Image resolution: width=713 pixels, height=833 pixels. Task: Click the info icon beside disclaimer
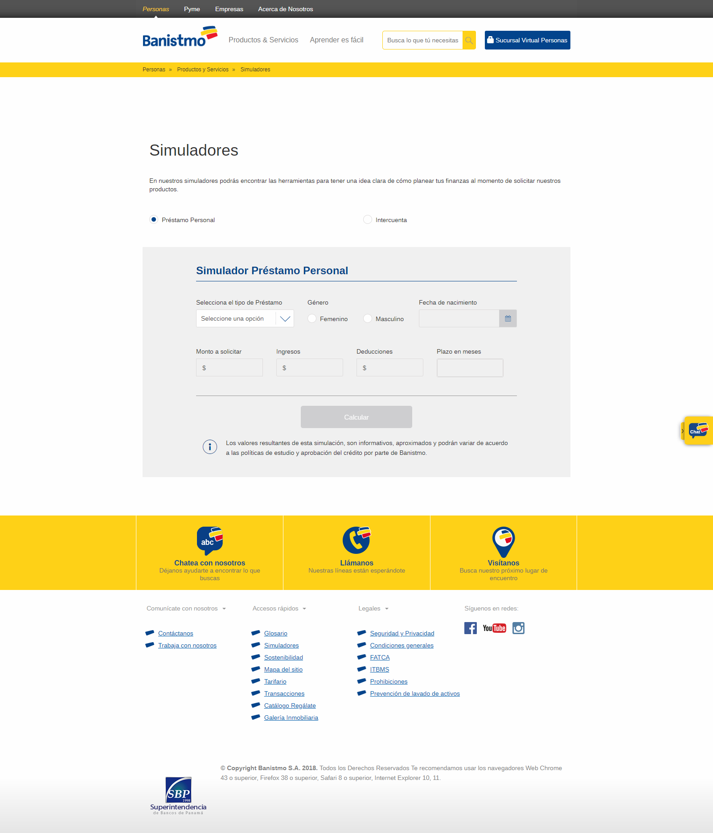[x=210, y=446]
